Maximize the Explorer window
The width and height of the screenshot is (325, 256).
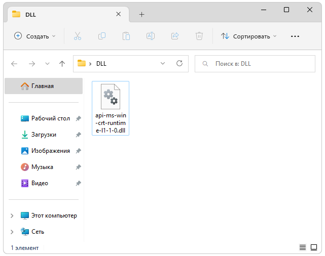click(x=286, y=10)
